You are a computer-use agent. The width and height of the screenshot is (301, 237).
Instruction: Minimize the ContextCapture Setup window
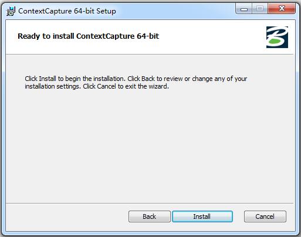pyautogui.click(x=244, y=9)
